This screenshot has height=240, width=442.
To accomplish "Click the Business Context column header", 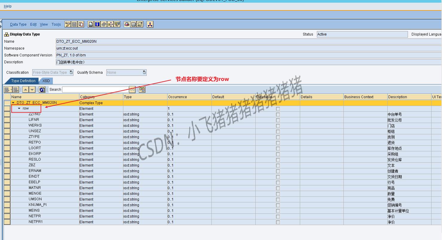I will (x=365, y=97).
